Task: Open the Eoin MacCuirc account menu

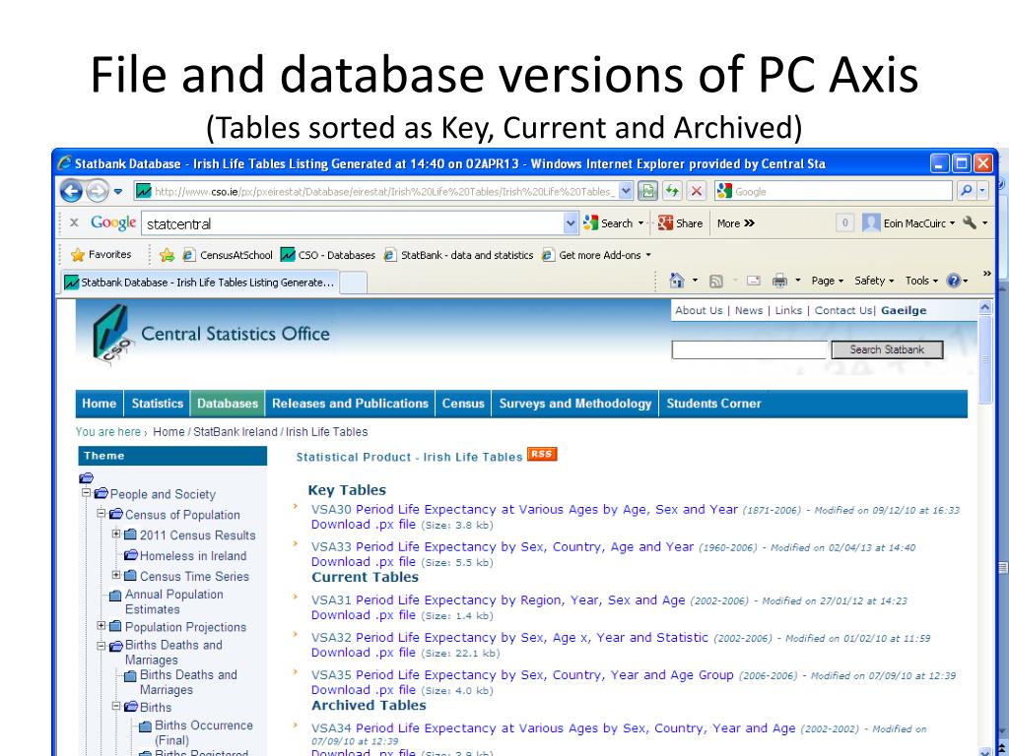Action: pyautogui.click(x=908, y=223)
